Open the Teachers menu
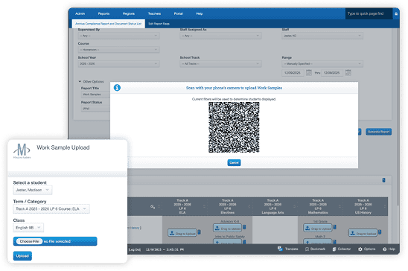The width and height of the screenshot is (408, 271). point(154,13)
